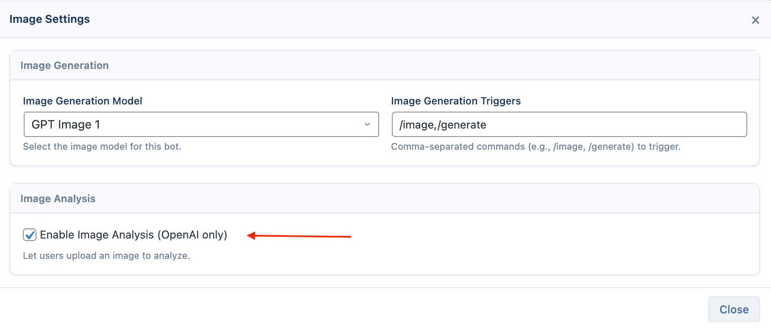Click the chevron arrow in the model select

pos(367,124)
